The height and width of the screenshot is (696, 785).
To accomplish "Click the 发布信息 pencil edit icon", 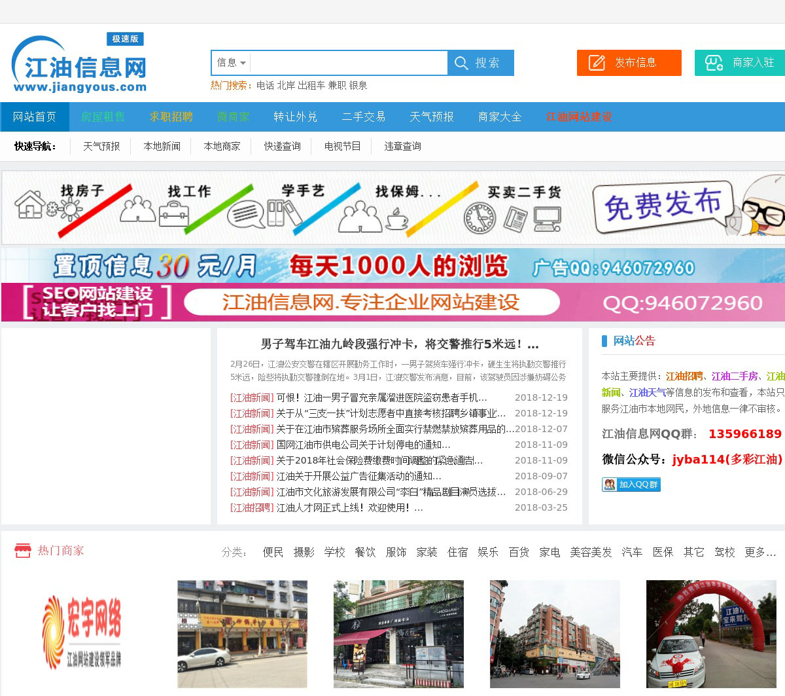I will pyautogui.click(x=597, y=63).
